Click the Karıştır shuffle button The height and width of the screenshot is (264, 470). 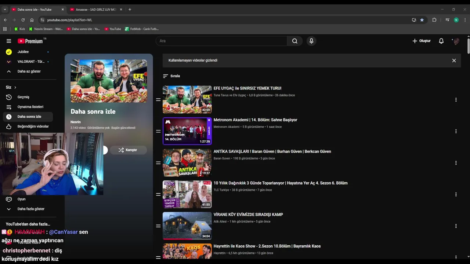click(x=128, y=150)
